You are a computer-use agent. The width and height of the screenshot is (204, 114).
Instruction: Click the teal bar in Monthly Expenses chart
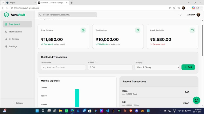pos(77,98)
